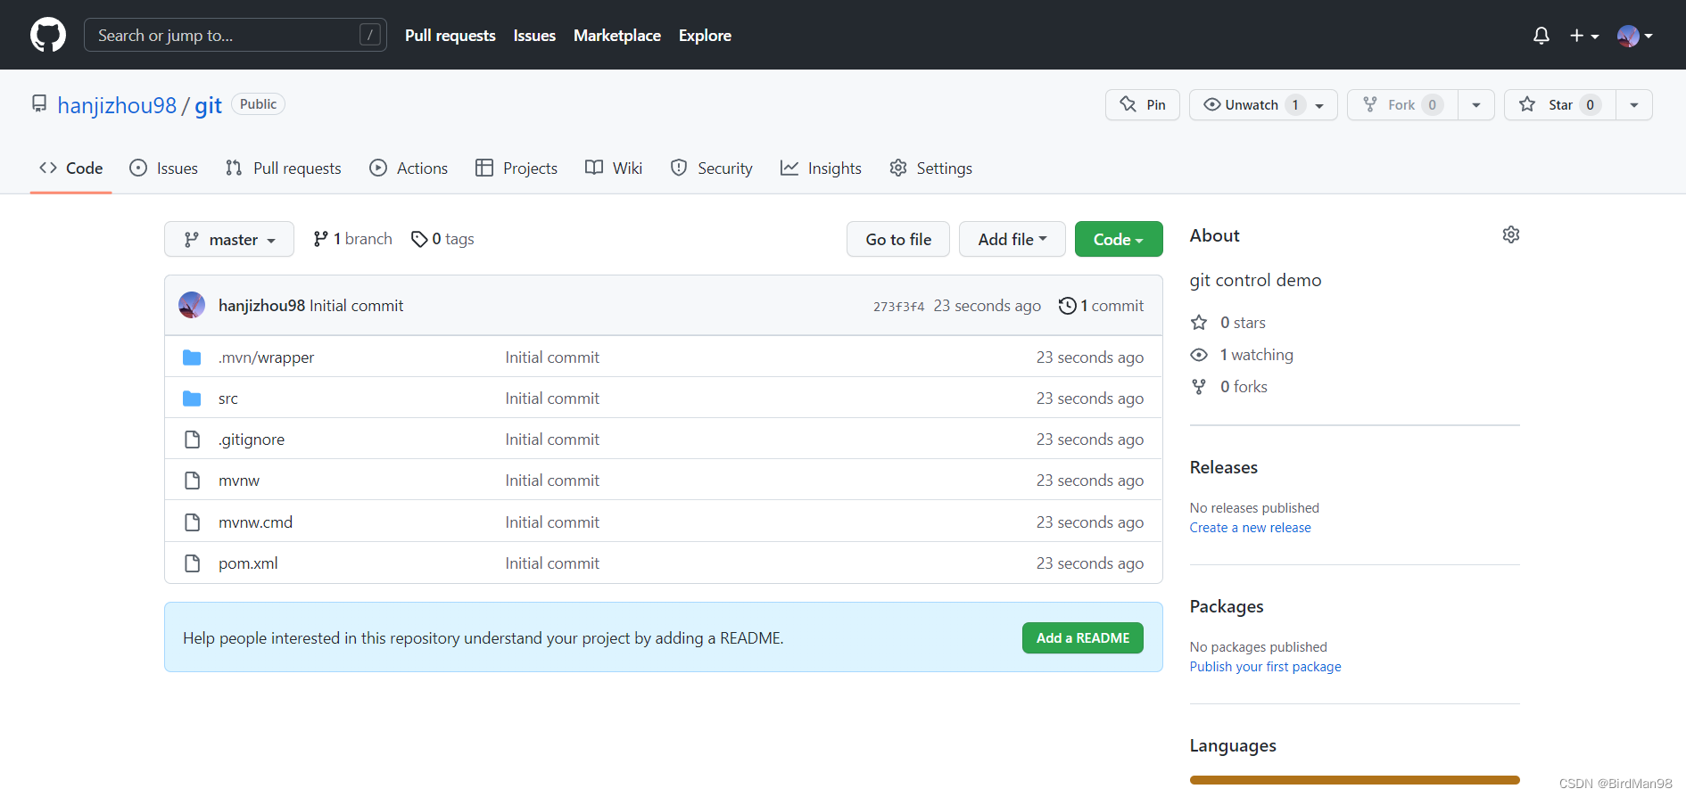Open the .gitignore file
This screenshot has width=1686, height=797.
pyautogui.click(x=252, y=440)
